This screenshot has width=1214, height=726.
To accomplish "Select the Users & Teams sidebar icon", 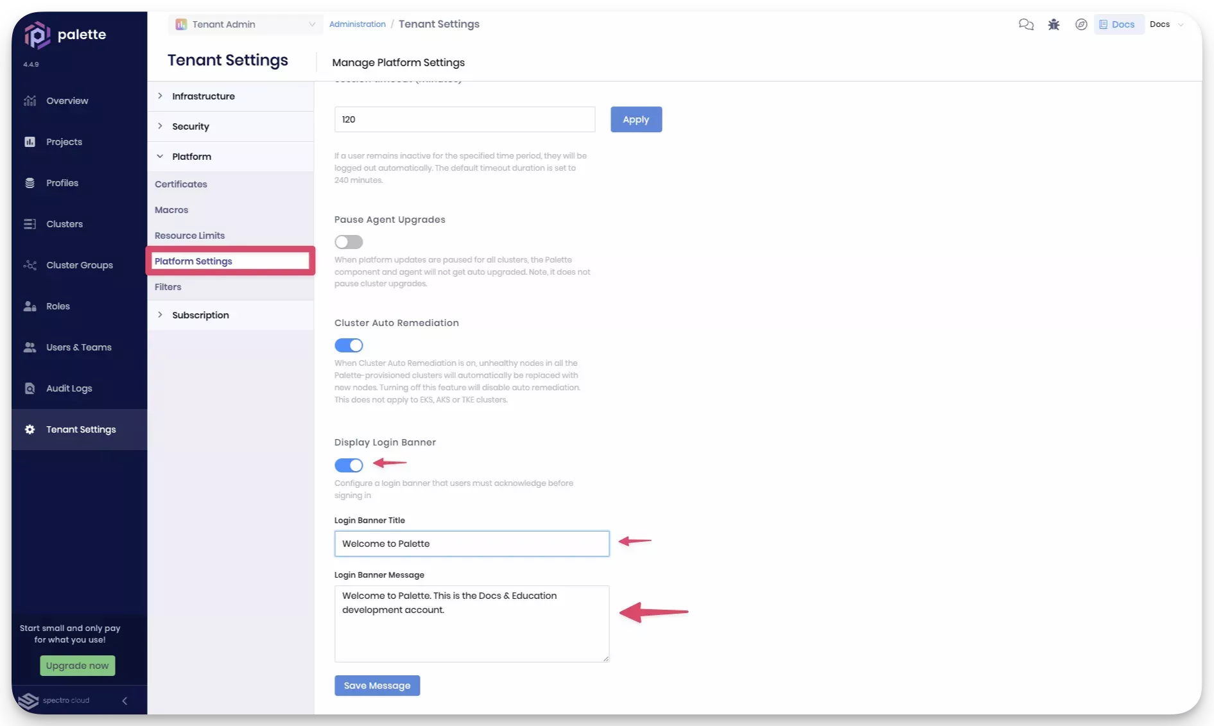I will pyautogui.click(x=78, y=347).
